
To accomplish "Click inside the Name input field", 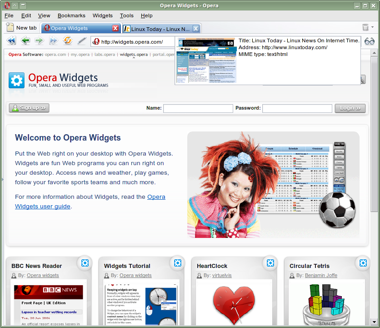I will pyautogui.click(x=199, y=108).
